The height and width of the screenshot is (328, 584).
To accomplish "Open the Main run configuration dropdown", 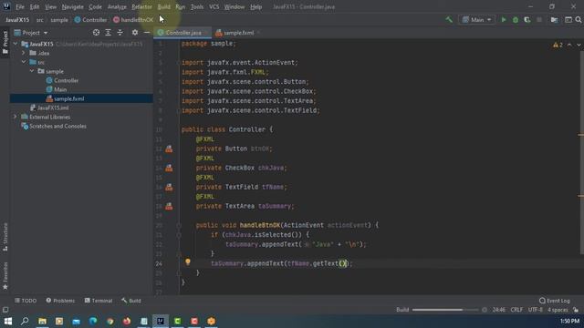I will (x=477, y=20).
